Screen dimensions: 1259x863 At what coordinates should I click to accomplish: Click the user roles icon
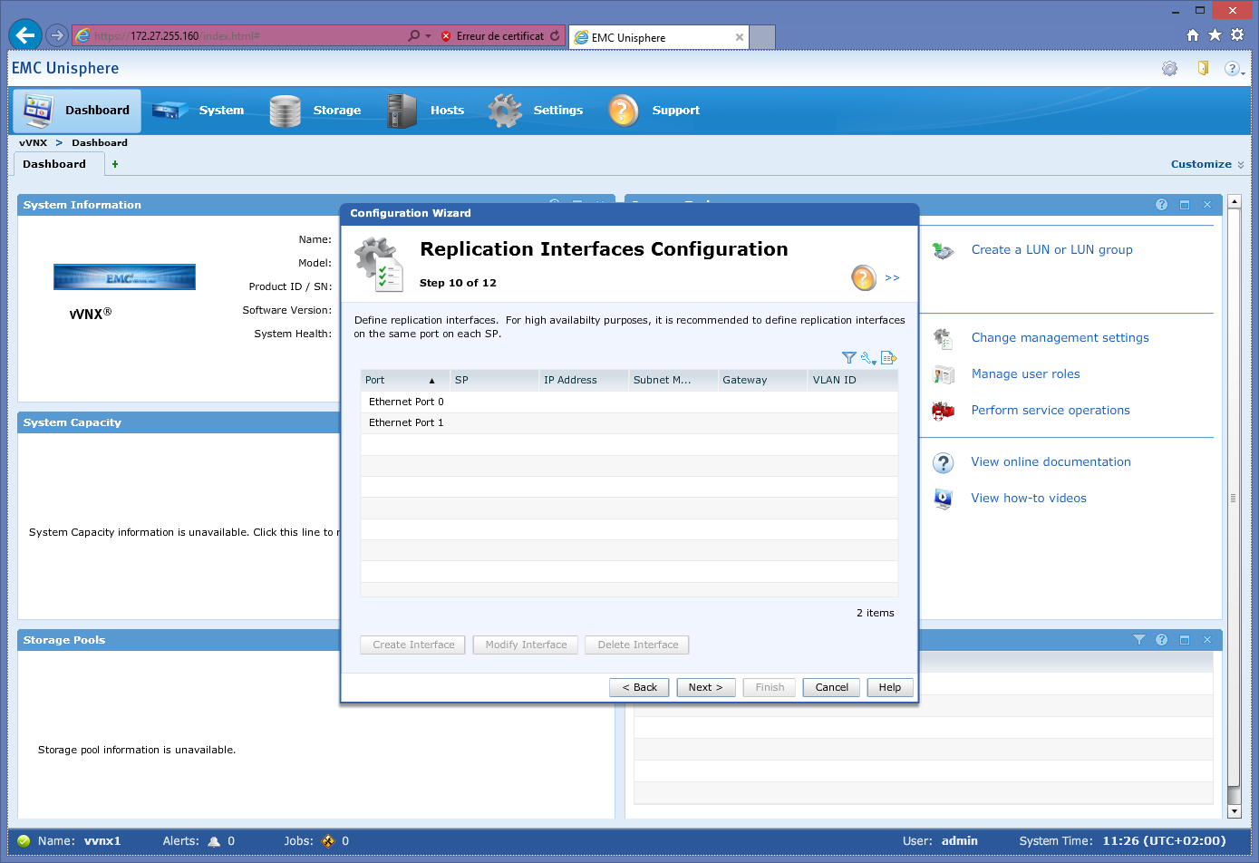click(944, 374)
